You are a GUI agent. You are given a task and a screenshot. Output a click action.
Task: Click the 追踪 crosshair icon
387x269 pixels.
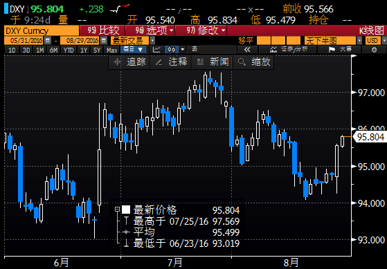pos(117,62)
